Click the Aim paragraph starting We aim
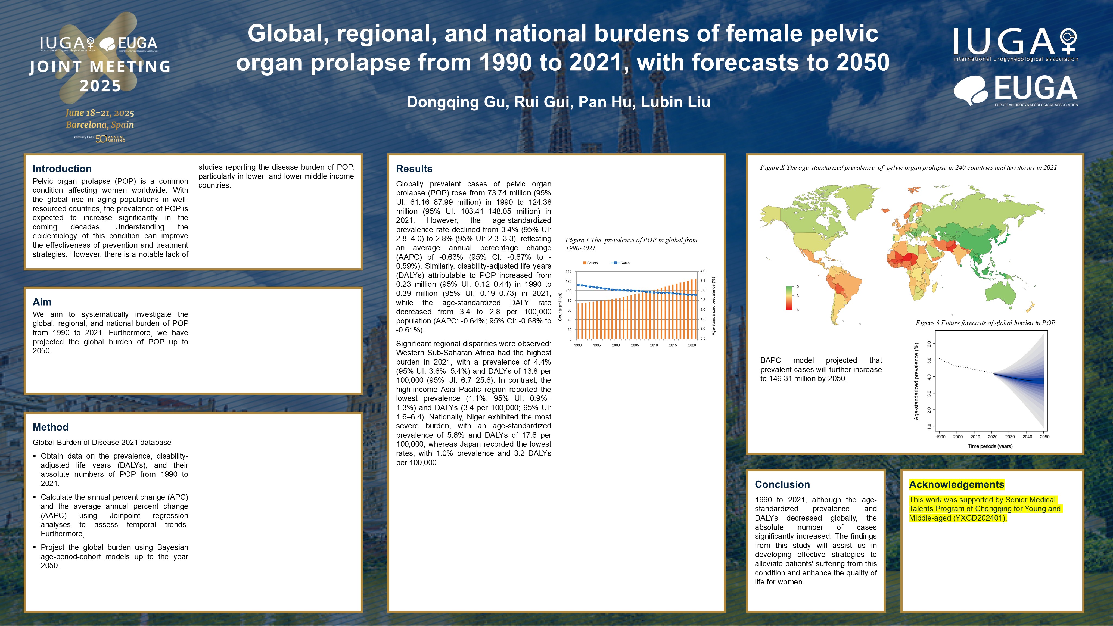 pyautogui.click(x=110, y=333)
